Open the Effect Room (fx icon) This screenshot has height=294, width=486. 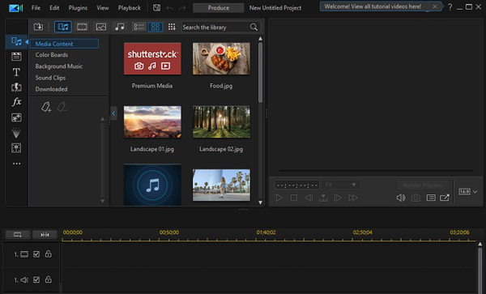pos(16,102)
